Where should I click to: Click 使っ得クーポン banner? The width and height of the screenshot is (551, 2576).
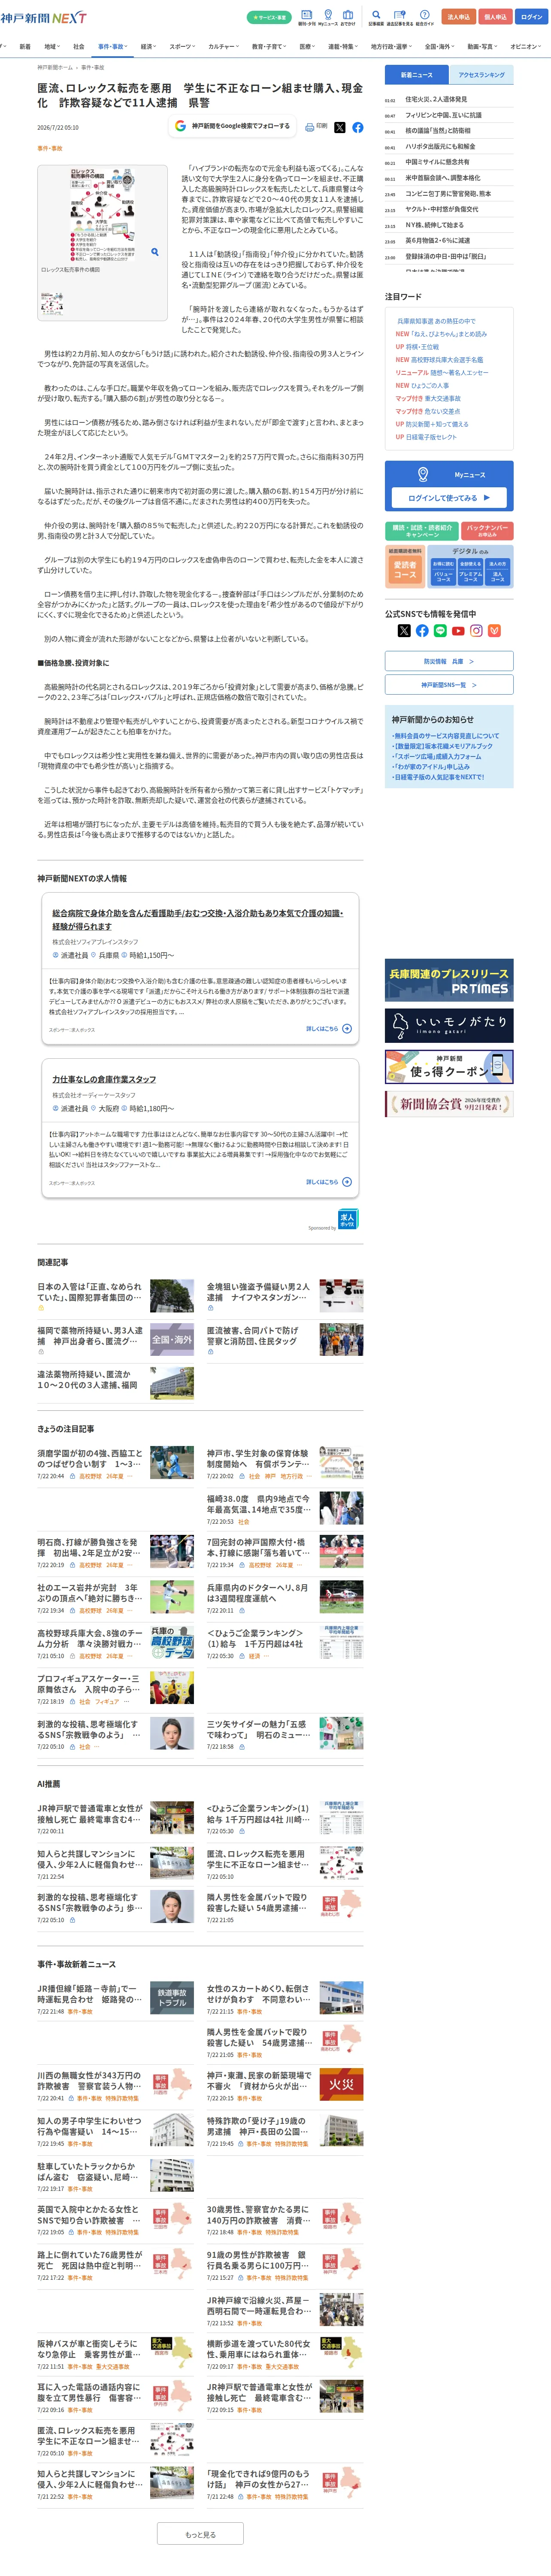(x=449, y=1066)
